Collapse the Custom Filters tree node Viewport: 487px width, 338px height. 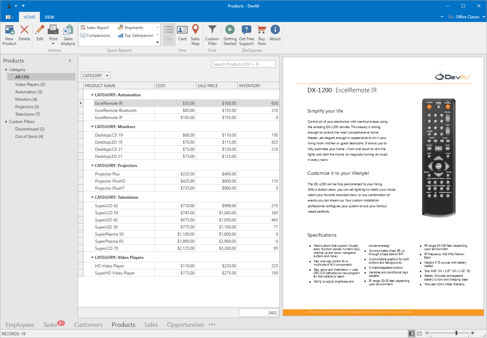[6, 122]
